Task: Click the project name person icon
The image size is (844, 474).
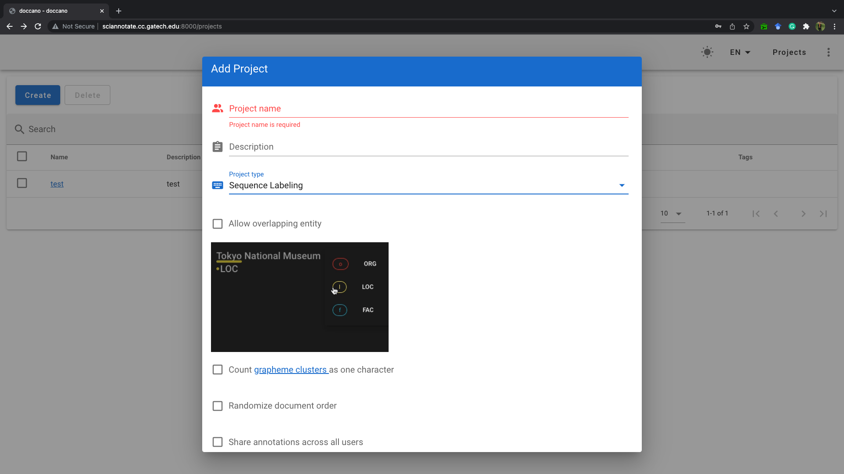Action: point(218,108)
